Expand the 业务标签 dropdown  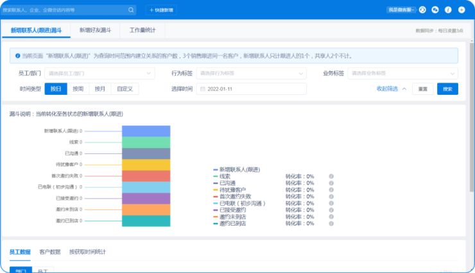(402, 74)
